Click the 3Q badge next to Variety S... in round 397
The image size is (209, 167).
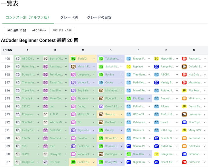point(73,82)
